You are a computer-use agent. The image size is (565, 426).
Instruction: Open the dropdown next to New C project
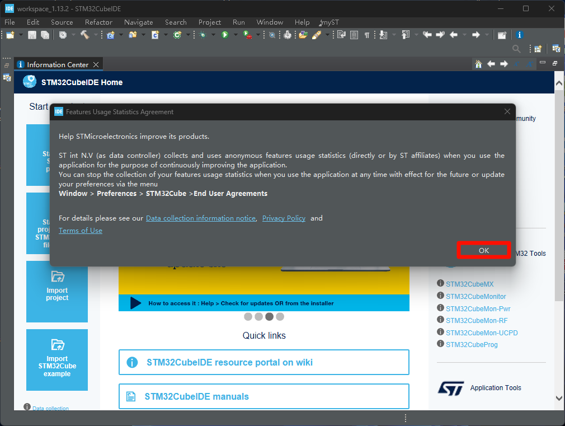[x=121, y=35]
